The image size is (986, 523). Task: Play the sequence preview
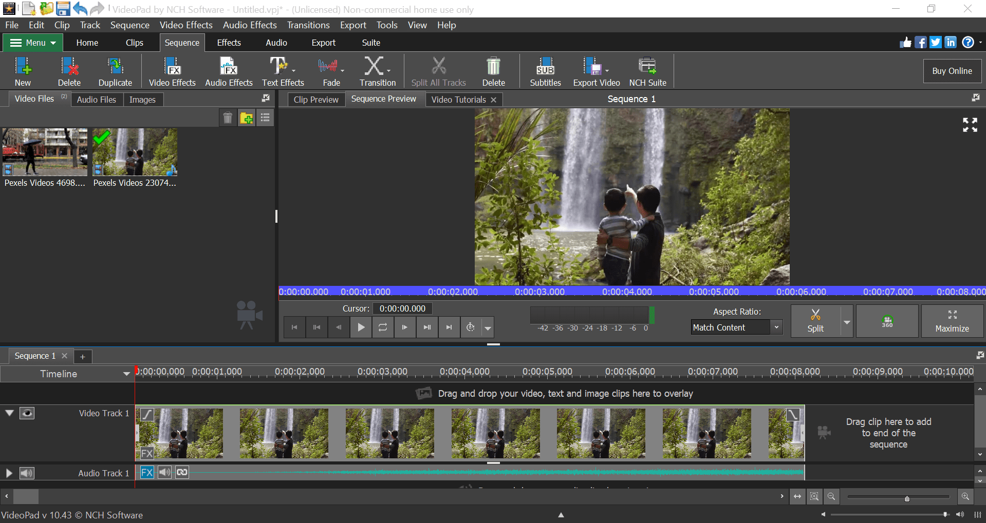point(361,327)
